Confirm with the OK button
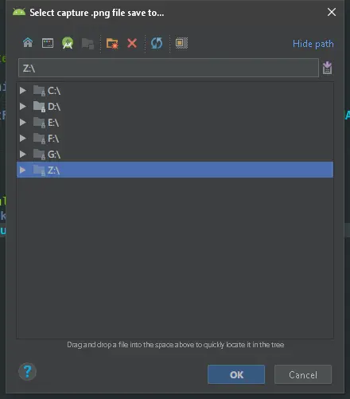Image resolution: width=350 pixels, height=399 pixels. 236,374
